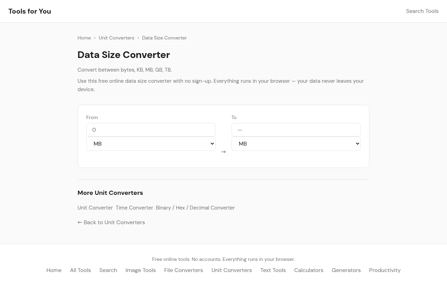Open the Time Converter tool
Screen dimensions: 447x286
pos(134,208)
